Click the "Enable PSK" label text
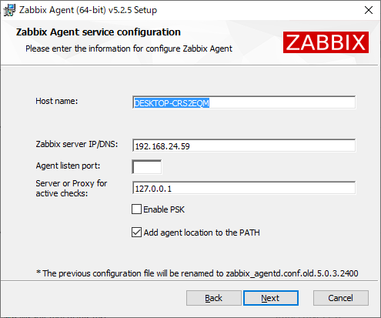The width and height of the screenshot is (381, 318). (164, 209)
